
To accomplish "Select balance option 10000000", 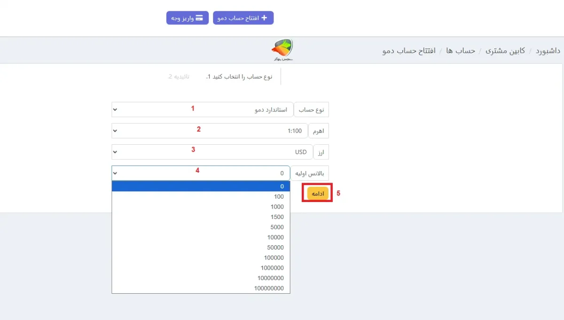I will pos(201,278).
